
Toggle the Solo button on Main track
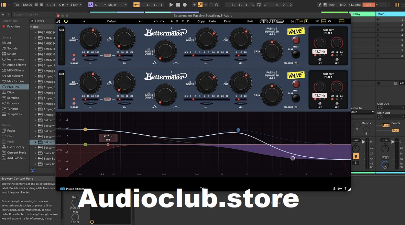pyautogui.click(x=385, y=158)
